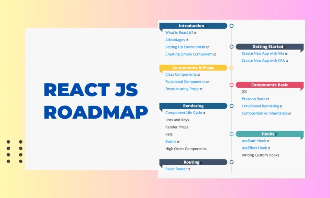
Task: Click the external-link icon beside "Class Components"
Action: tap(199, 74)
